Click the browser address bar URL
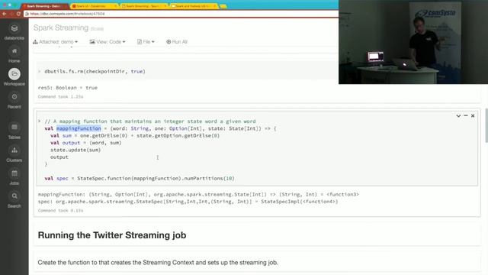488x275 pixels. [x=67, y=14]
